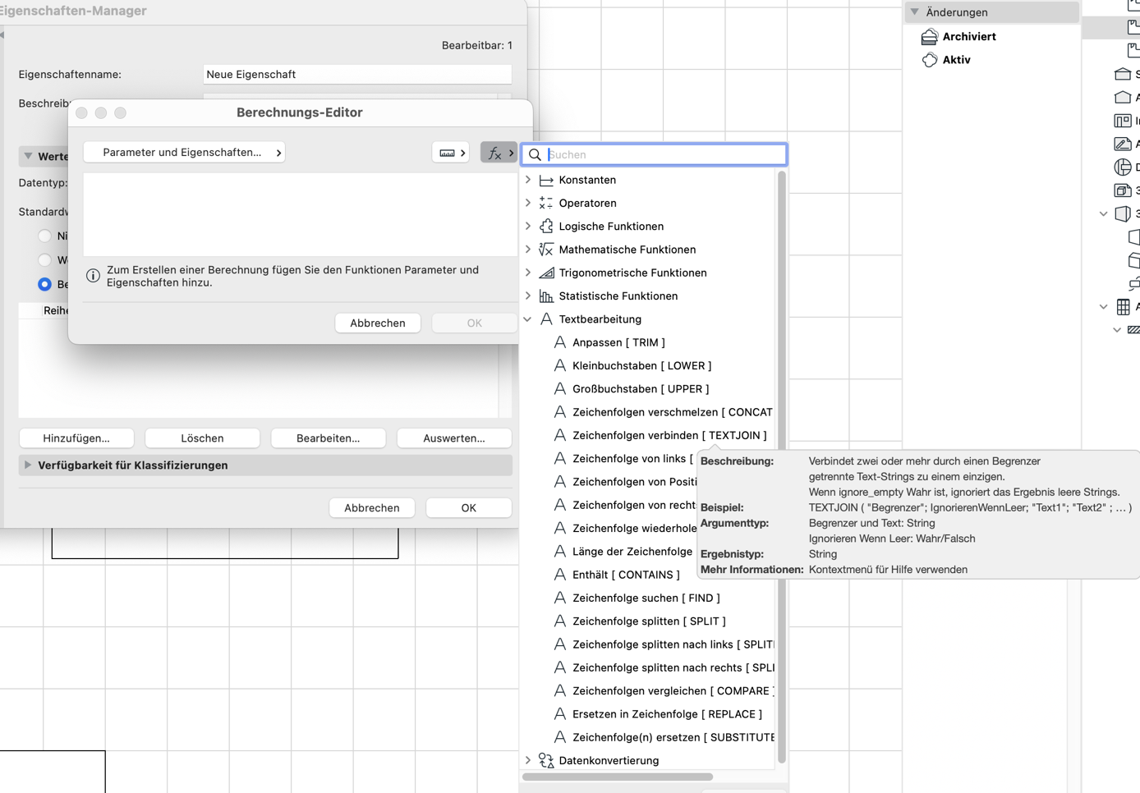Click the icon beside Zeichenfolgen vergleichen

pos(559,690)
